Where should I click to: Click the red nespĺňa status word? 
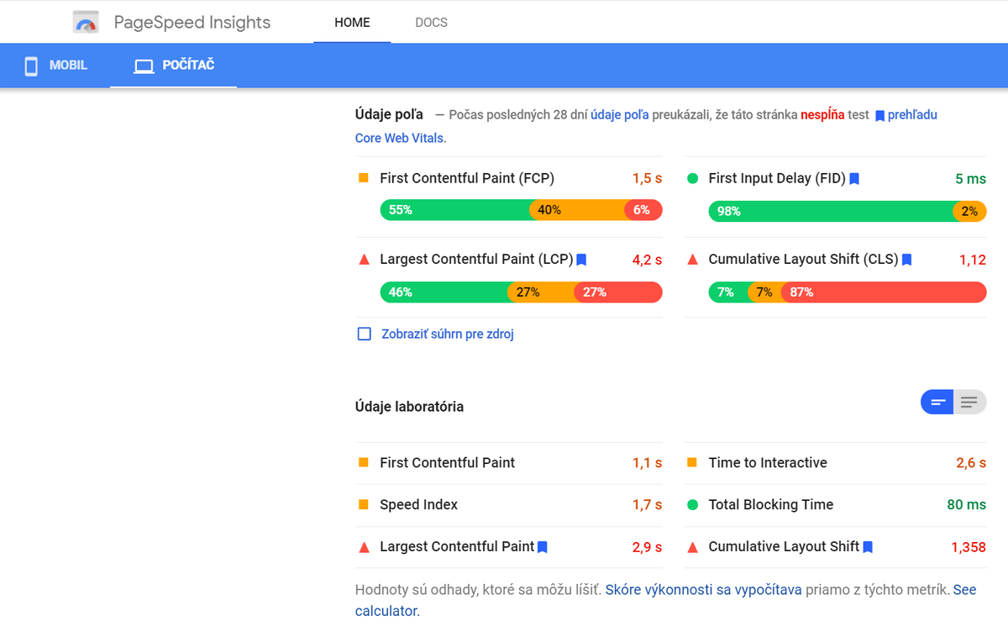pyautogui.click(x=822, y=115)
